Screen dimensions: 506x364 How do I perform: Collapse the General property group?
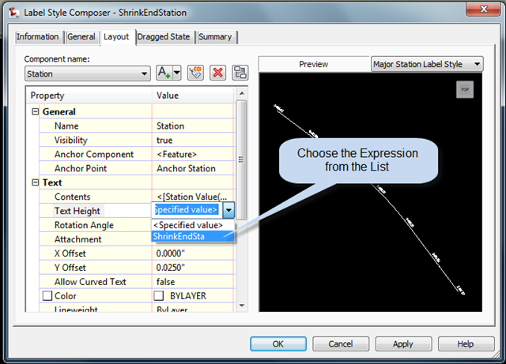35,111
